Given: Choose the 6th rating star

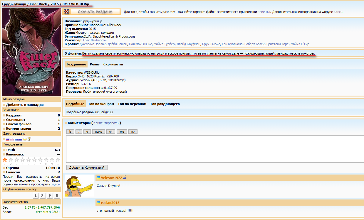Looking at the screenshot, I should click(x=34, y=160).
